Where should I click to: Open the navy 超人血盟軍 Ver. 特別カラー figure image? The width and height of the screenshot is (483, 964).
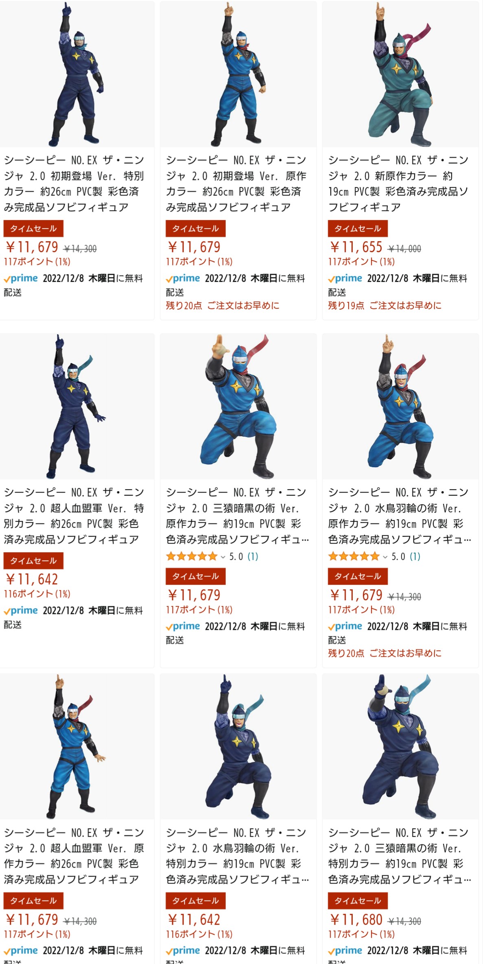click(77, 406)
